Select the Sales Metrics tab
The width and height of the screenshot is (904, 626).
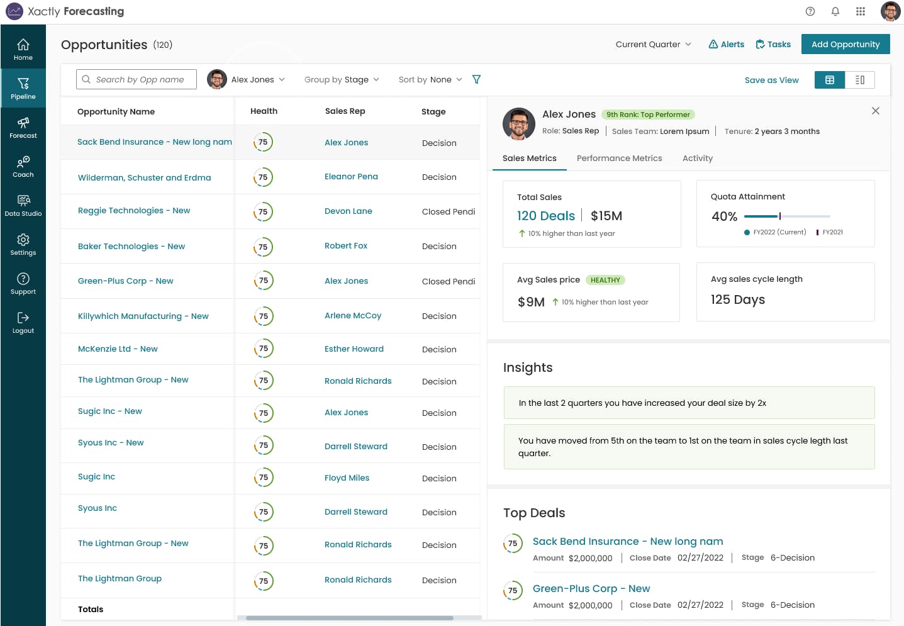[x=530, y=159]
